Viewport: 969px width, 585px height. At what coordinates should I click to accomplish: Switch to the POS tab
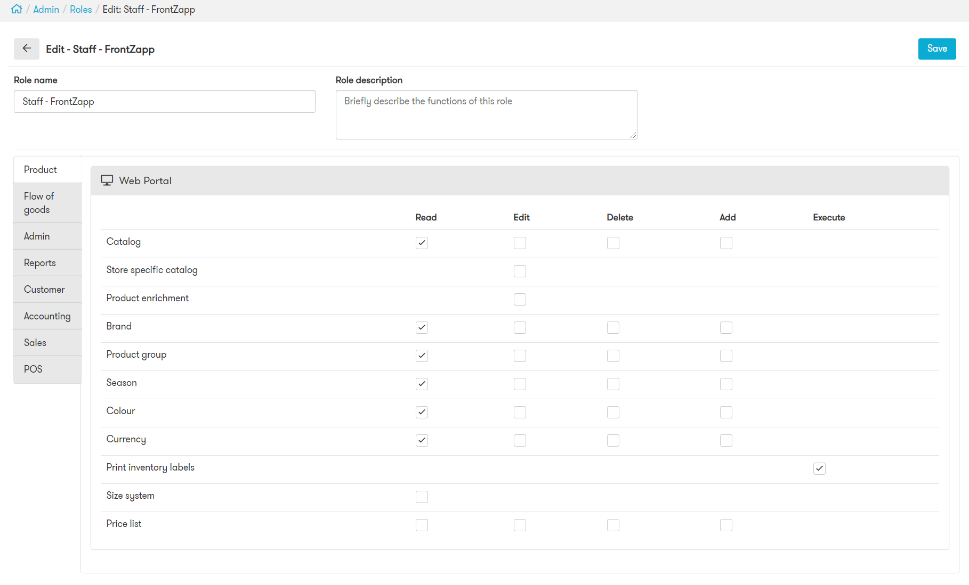click(47, 369)
